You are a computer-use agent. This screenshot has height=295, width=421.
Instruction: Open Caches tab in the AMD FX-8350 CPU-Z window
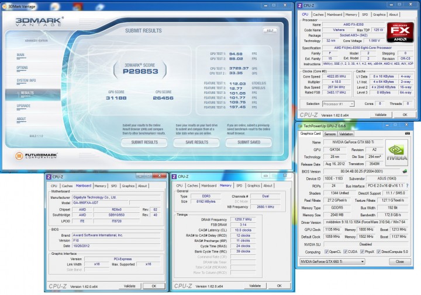tap(318, 15)
